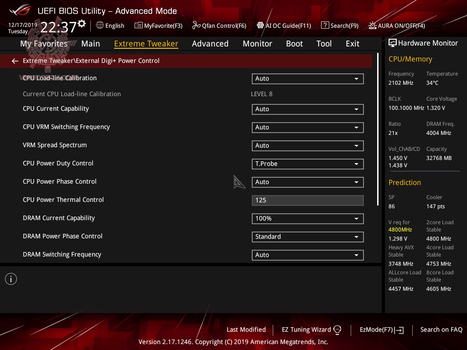This screenshot has height=350, width=467.
Task: Open the Exit tab
Action: pos(353,44)
